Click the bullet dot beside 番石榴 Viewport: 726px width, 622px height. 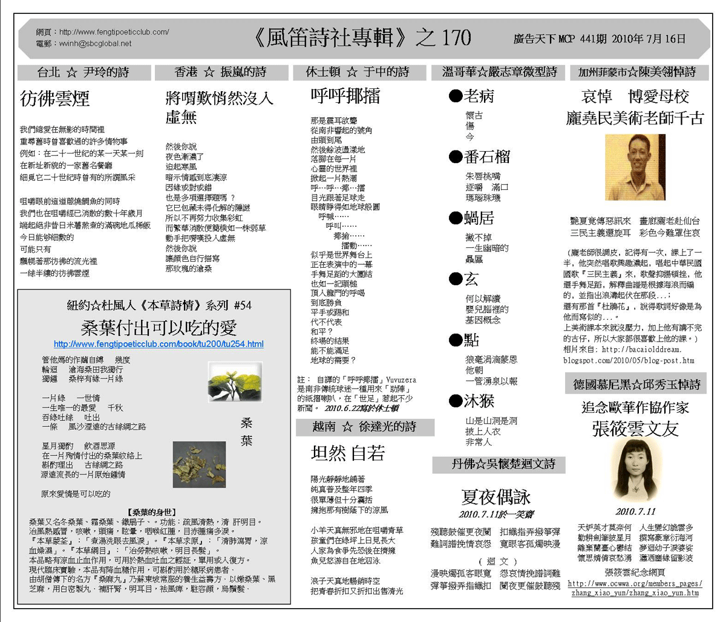click(455, 158)
